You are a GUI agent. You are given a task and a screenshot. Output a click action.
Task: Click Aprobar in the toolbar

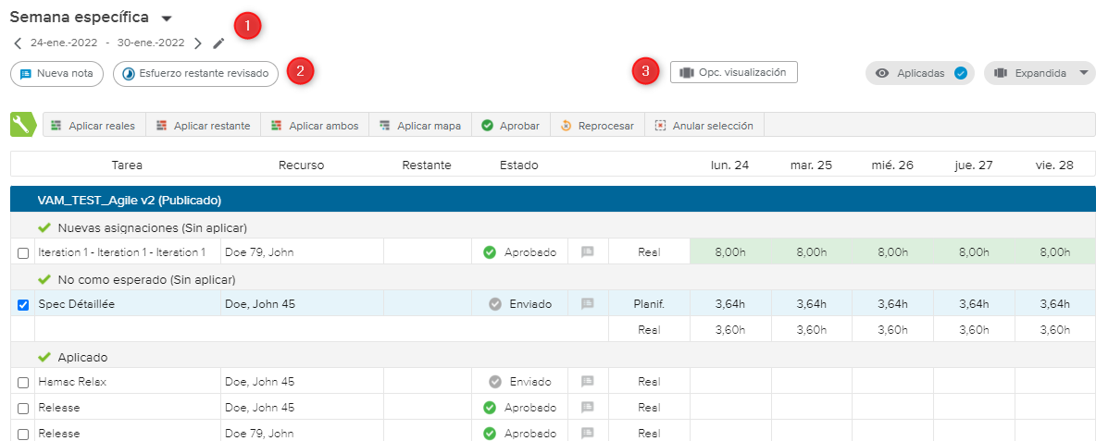[510, 126]
